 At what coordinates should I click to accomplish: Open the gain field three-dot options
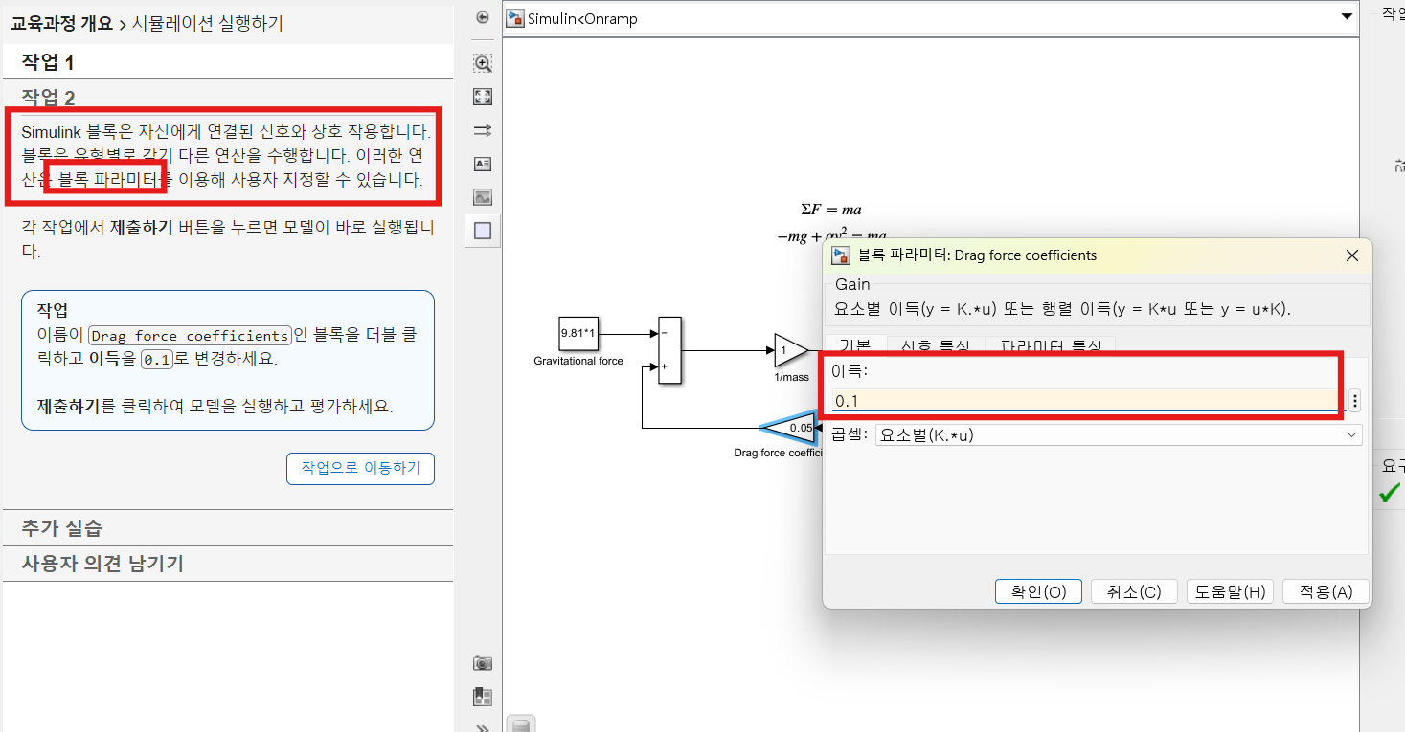pos(1355,401)
